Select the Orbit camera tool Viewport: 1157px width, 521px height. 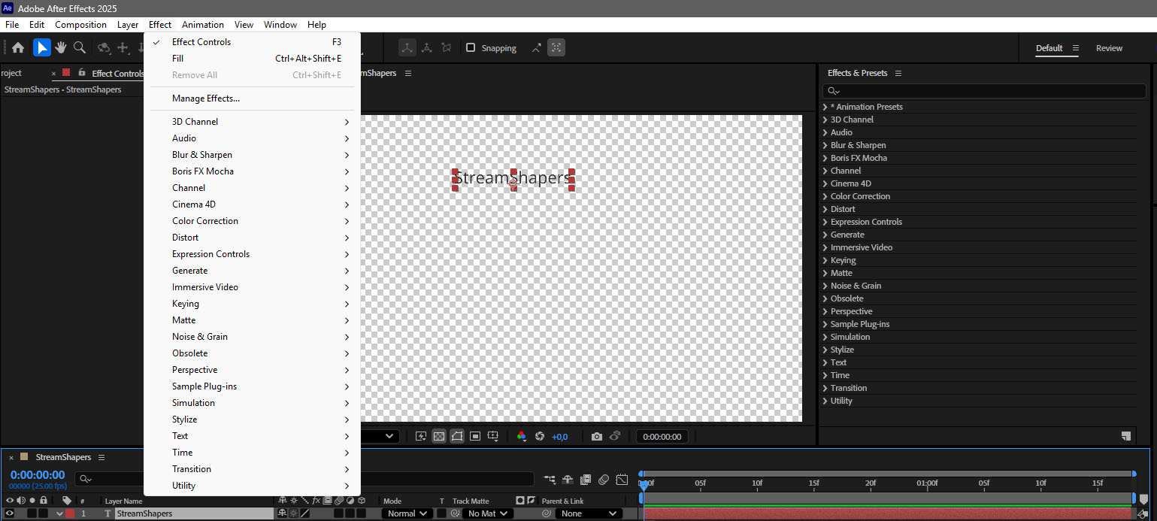(104, 48)
